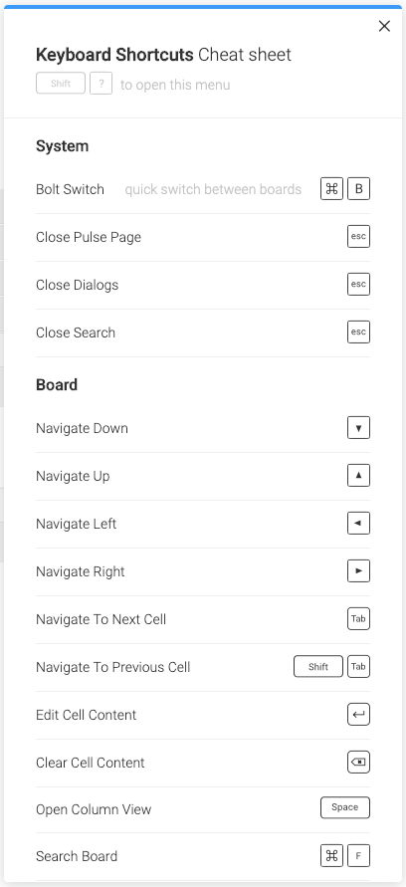
Task: Click the backspace key icon for Clear Cell Content
Action: click(x=358, y=762)
